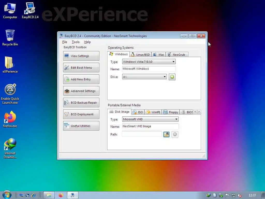Select Add New Entry in toolbox
Viewport: 265px width, 199px height.
[x=81, y=79]
